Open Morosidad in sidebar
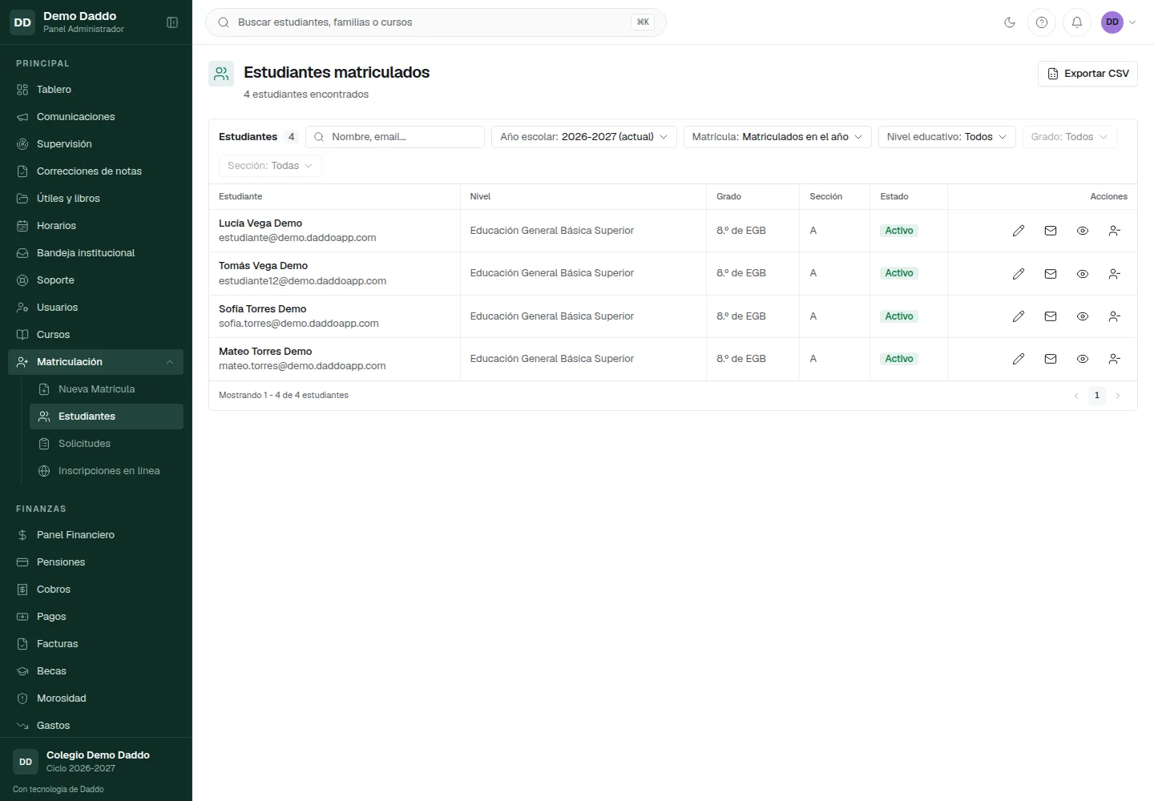 click(x=96, y=698)
